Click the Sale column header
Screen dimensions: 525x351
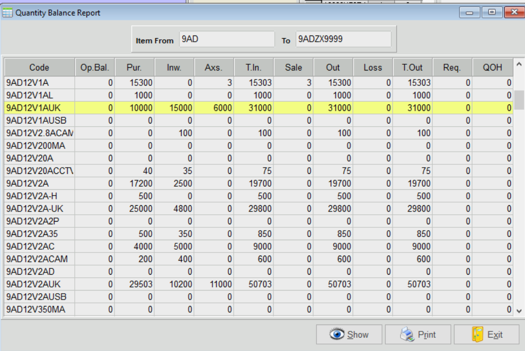pyautogui.click(x=293, y=67)
